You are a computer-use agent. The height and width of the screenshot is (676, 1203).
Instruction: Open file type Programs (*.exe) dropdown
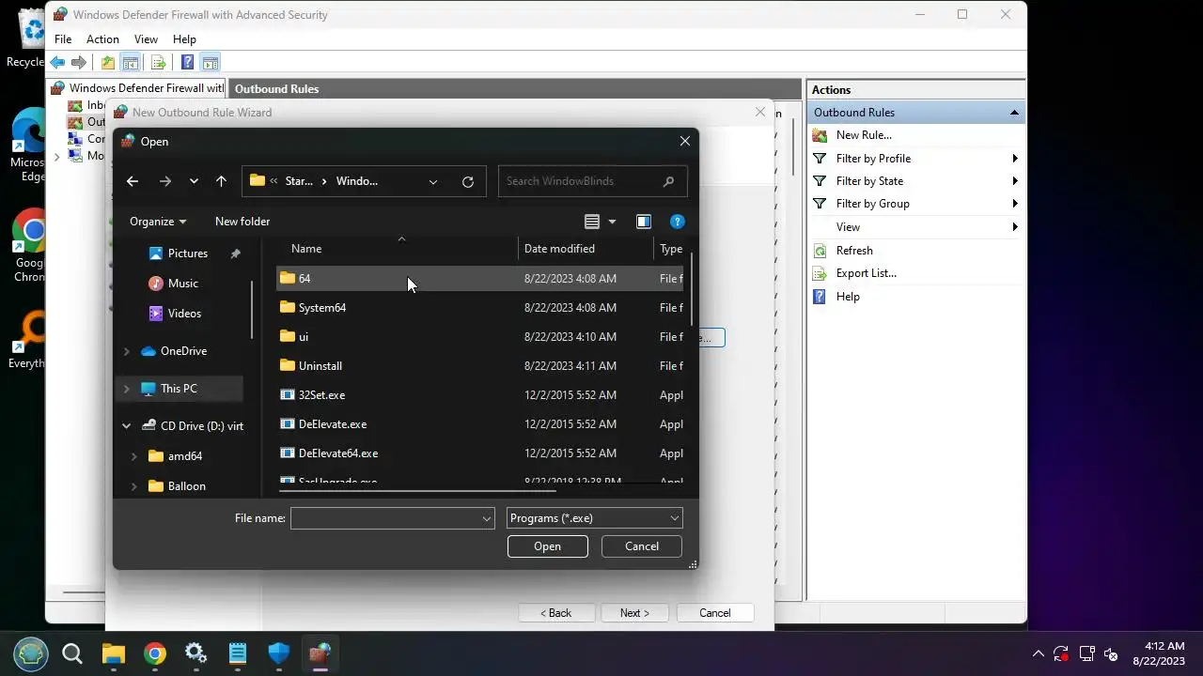click(x=594, y=518)
